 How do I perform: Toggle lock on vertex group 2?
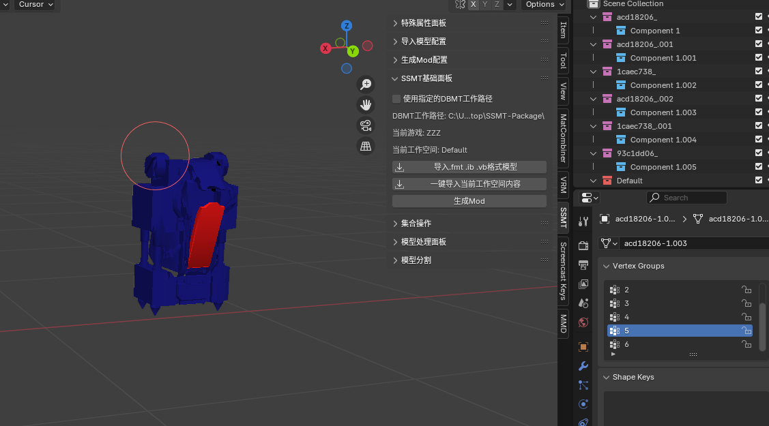(x=746, y=290)
